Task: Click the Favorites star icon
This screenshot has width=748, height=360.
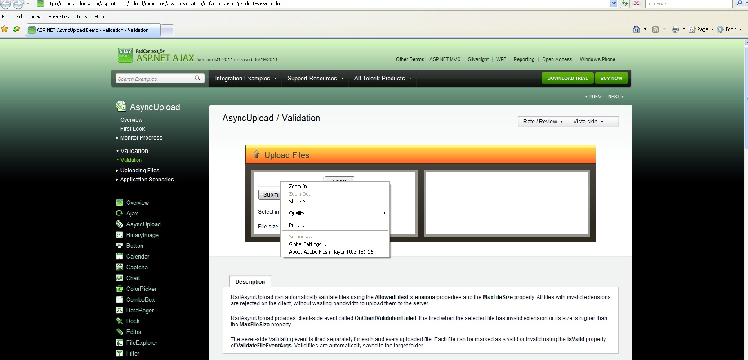Action: (x=4, y=29)
